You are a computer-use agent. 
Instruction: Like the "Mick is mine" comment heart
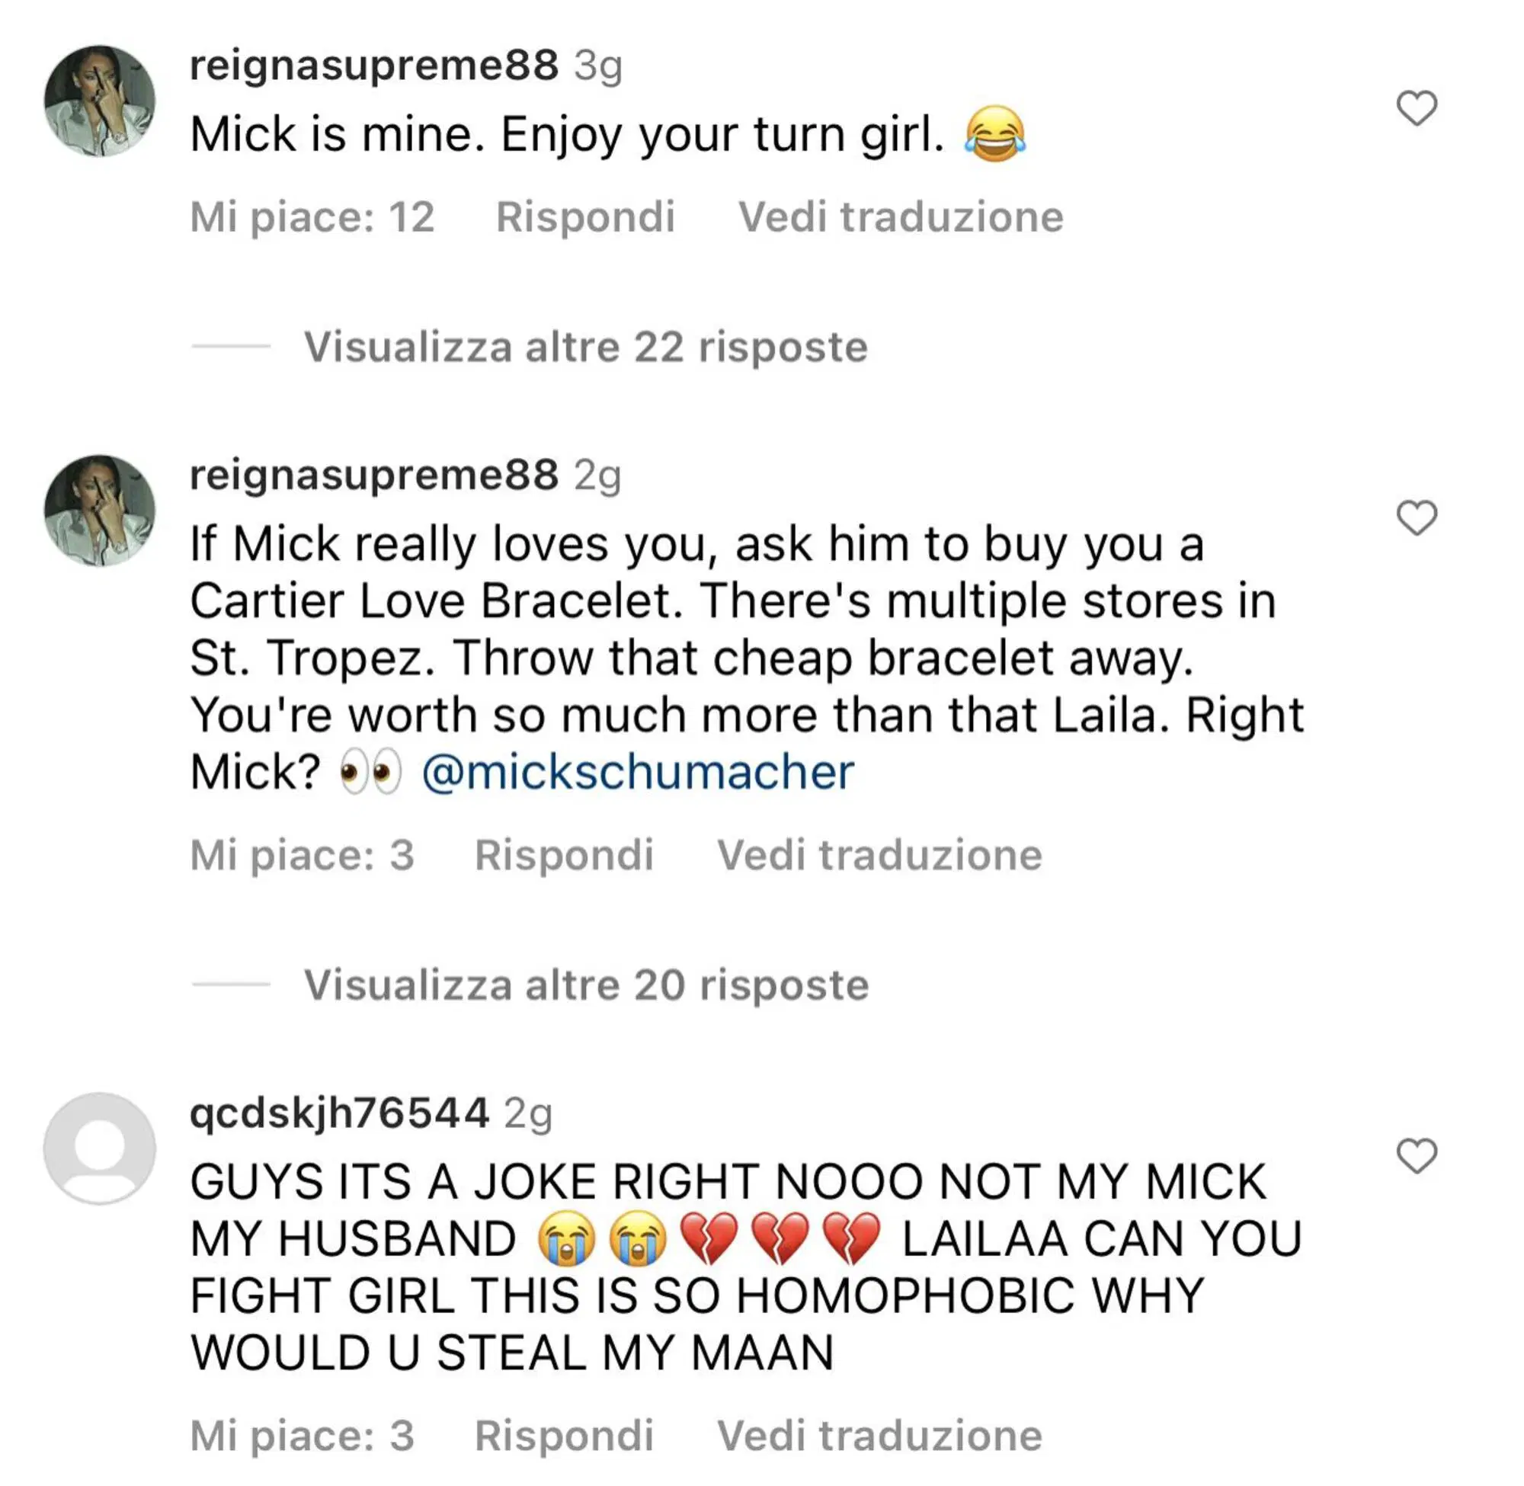(x=1416, y=107)
